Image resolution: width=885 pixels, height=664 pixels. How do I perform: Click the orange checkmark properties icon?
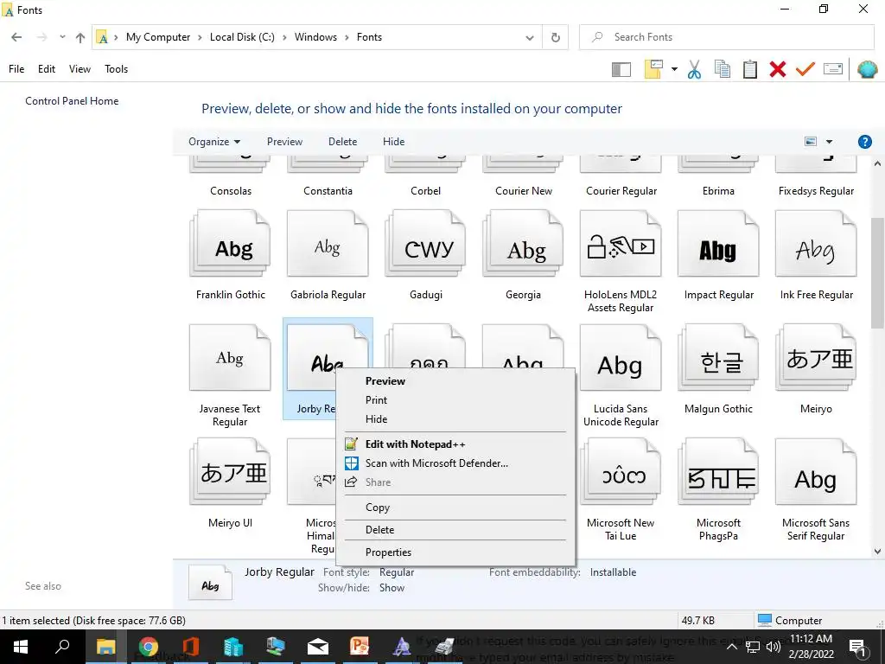coord(805,69)
